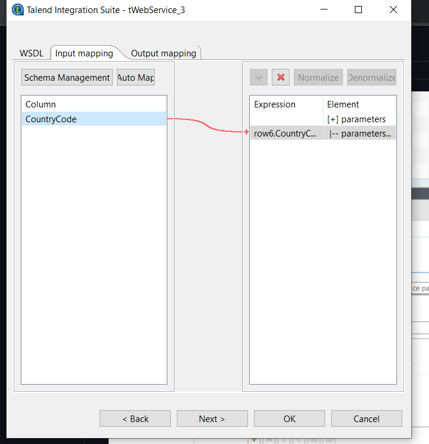Close the dialog with the X button

point(393,9)
